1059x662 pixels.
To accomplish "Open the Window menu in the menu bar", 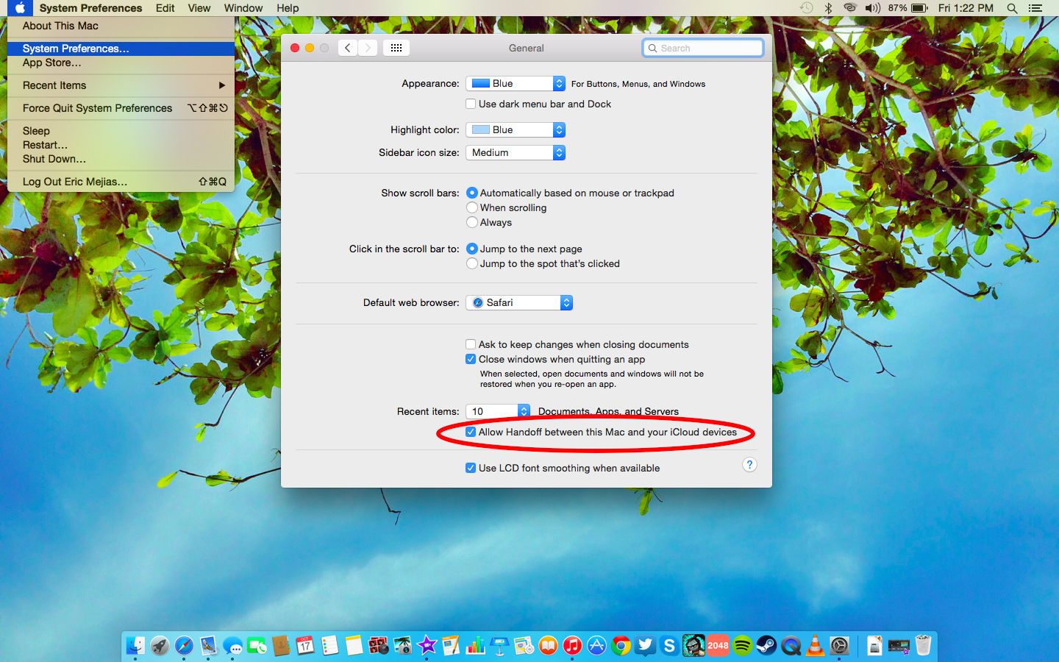I will click(243, 8).
